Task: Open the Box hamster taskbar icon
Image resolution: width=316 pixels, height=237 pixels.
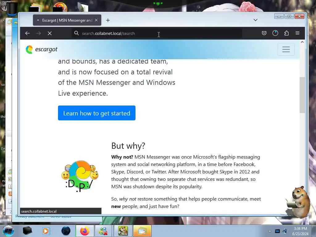Action: coord(123,231)
